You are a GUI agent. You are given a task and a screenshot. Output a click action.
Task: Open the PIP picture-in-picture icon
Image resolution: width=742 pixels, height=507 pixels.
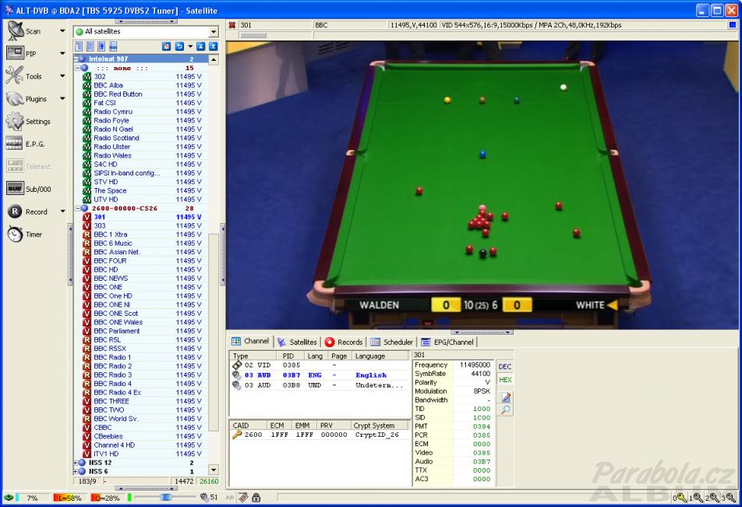click(15, 53)
